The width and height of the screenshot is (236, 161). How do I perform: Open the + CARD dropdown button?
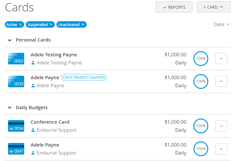pos(213,7)
